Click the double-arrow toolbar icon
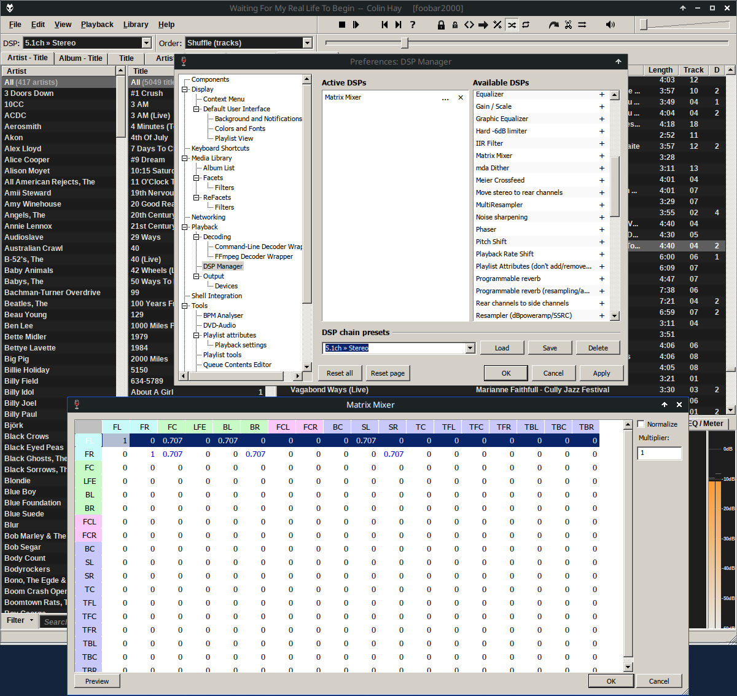This screenshot has width=737, height=696. 582,25
